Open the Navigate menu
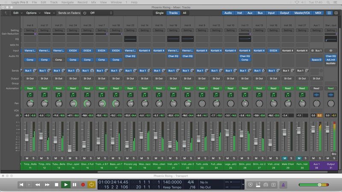The height and width of the screenshot is (192, 342). point(68,3)
